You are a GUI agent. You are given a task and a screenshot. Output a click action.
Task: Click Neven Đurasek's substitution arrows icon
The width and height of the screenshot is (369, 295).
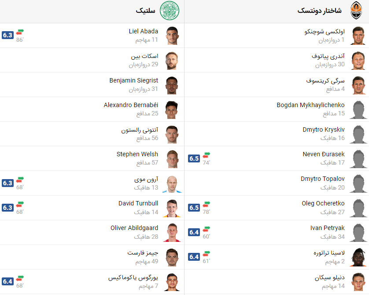[x=207, y=155]
